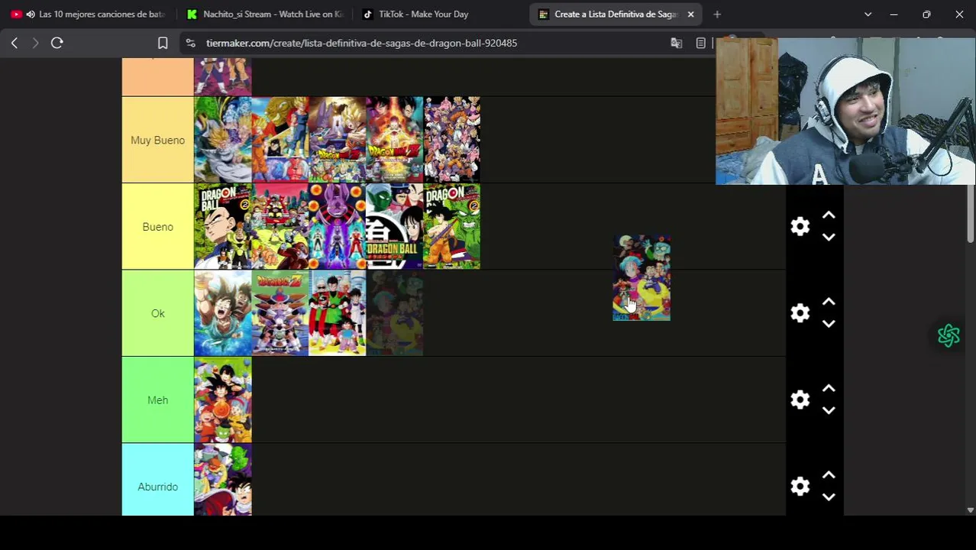Select second red thumbnail in Bueno row
Viewport: 976px width, 550px height.
[280, 227]
